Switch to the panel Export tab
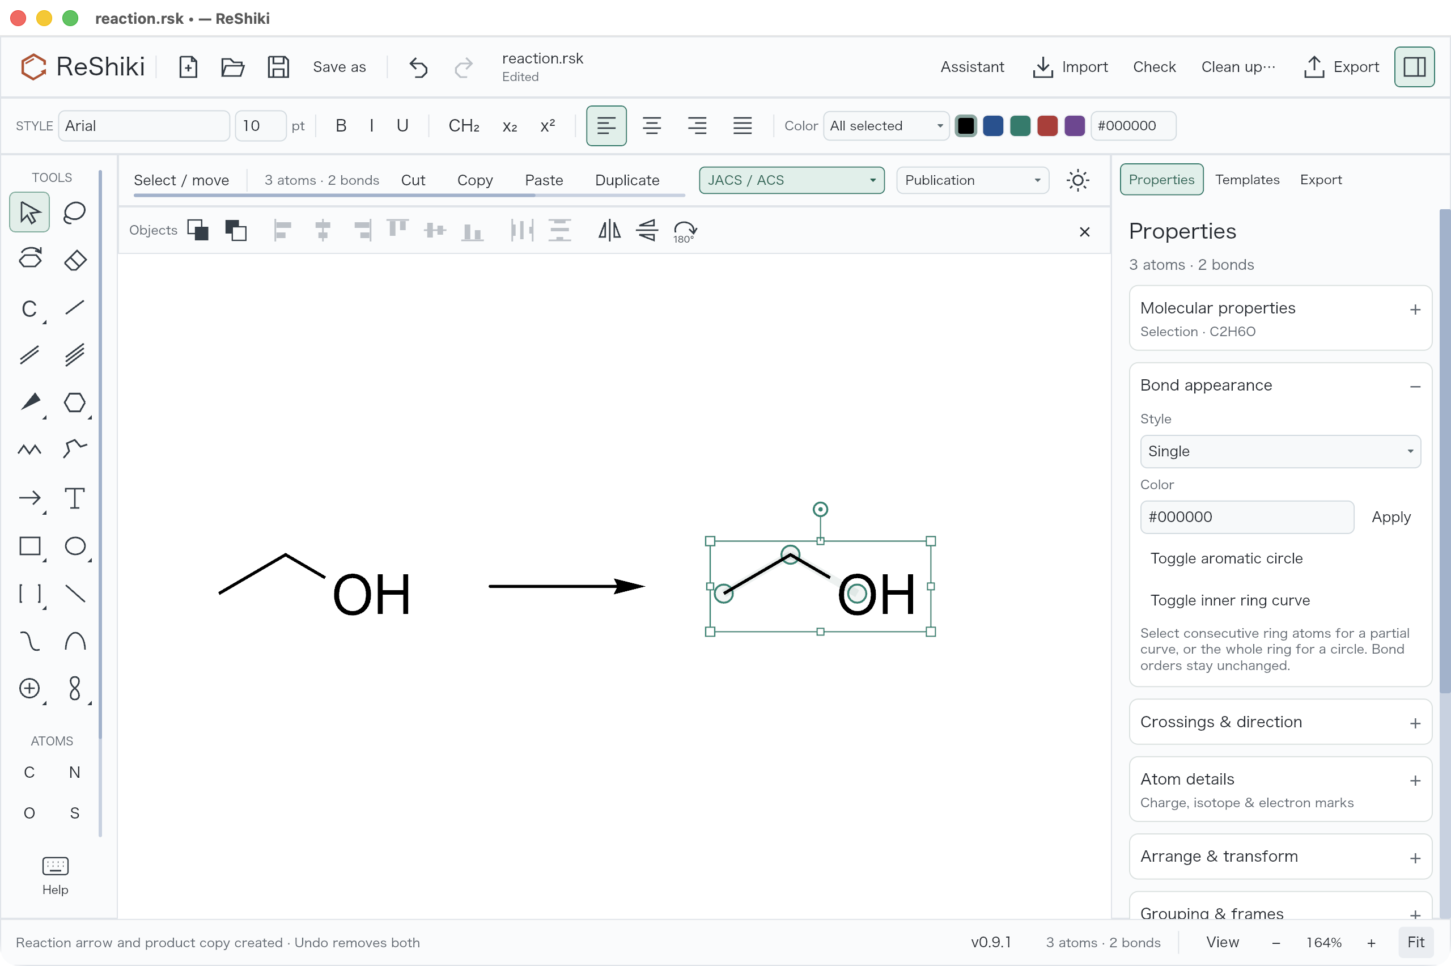 click(x=1321, y=179)
